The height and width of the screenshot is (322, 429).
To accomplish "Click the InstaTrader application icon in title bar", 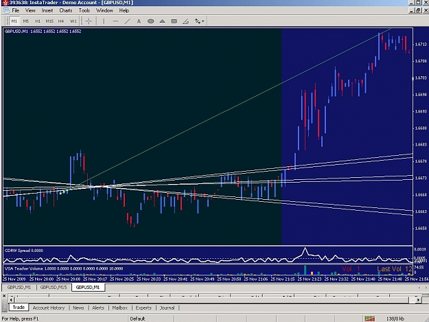I will tap(5, 3).
